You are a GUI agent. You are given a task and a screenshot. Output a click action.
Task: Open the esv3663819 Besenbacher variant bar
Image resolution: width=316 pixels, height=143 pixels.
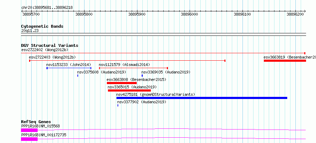(x=285, y=61)
